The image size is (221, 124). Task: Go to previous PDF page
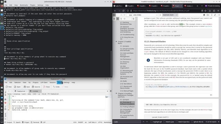point(121,15)
